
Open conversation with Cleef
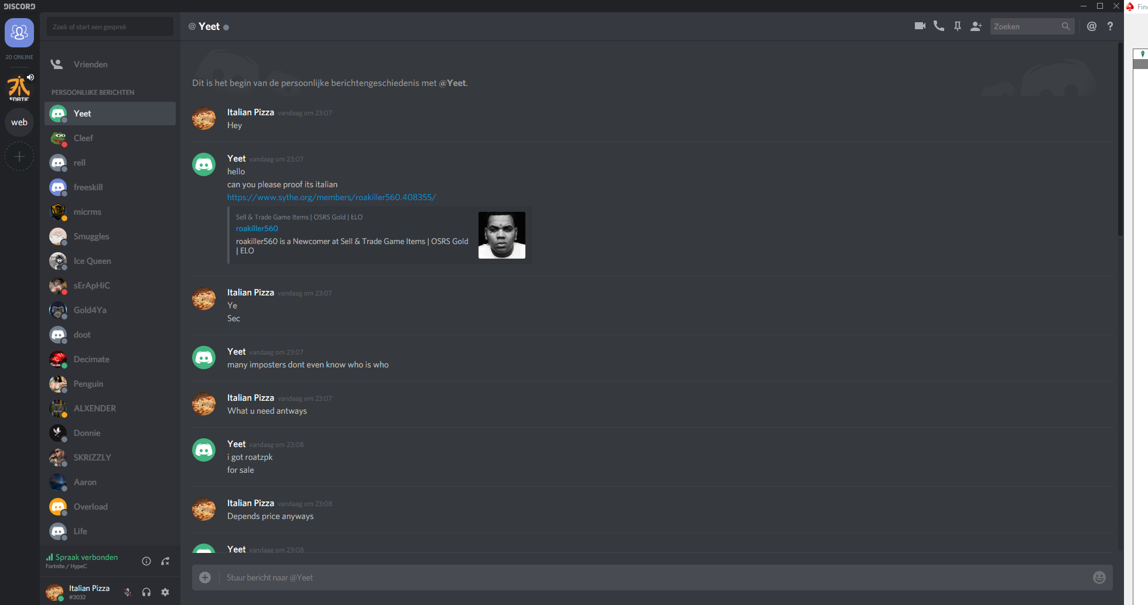[x=110, y=138]
